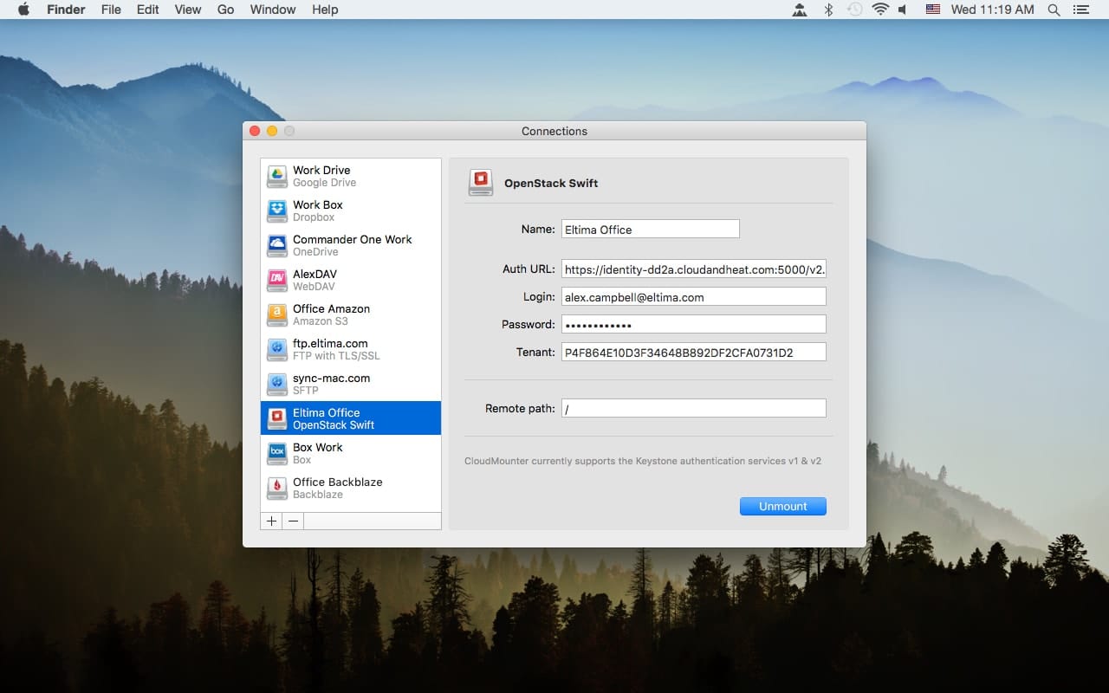Open the File menu
This screenshot has height=693, width=1109.
pyautogui.click(x=111, y=10)
